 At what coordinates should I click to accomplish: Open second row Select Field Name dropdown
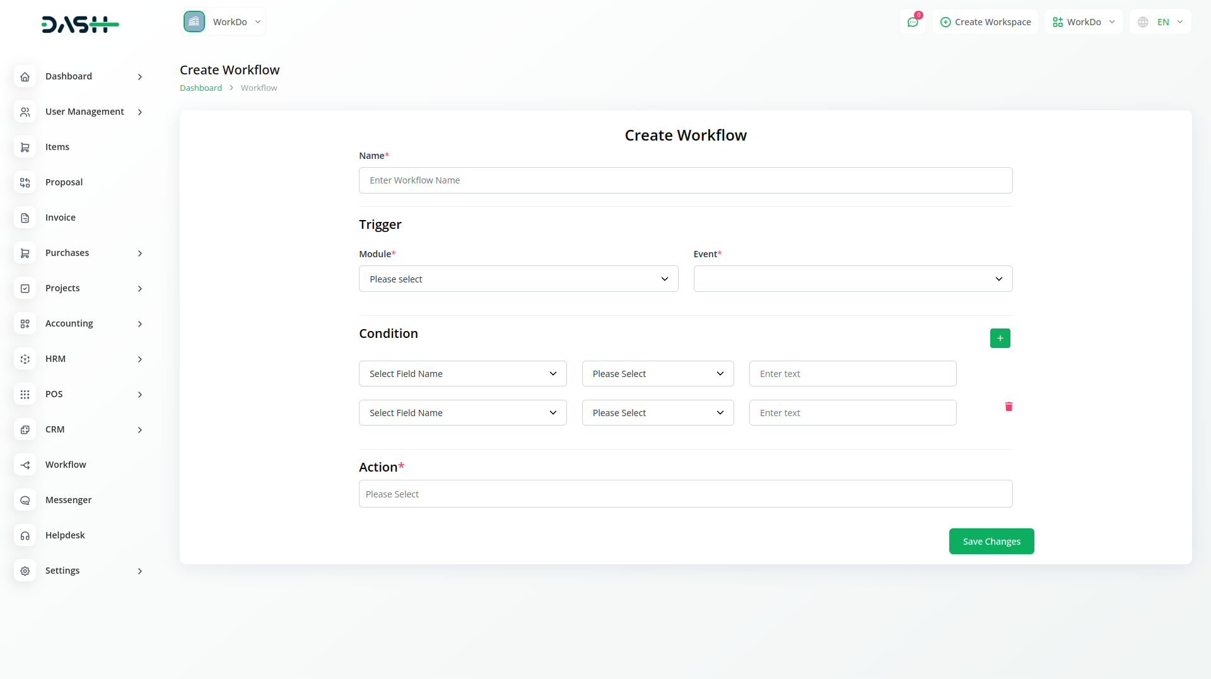462,413
